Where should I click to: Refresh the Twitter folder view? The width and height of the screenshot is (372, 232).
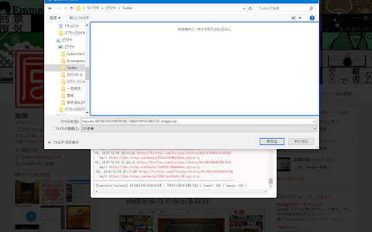click(250, 9)
